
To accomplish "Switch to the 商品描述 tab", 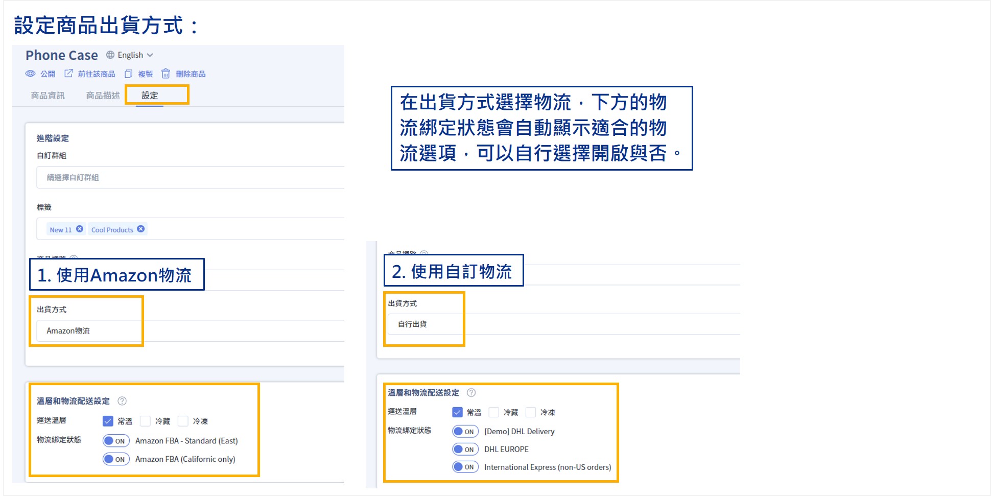I will pos(103,96).
